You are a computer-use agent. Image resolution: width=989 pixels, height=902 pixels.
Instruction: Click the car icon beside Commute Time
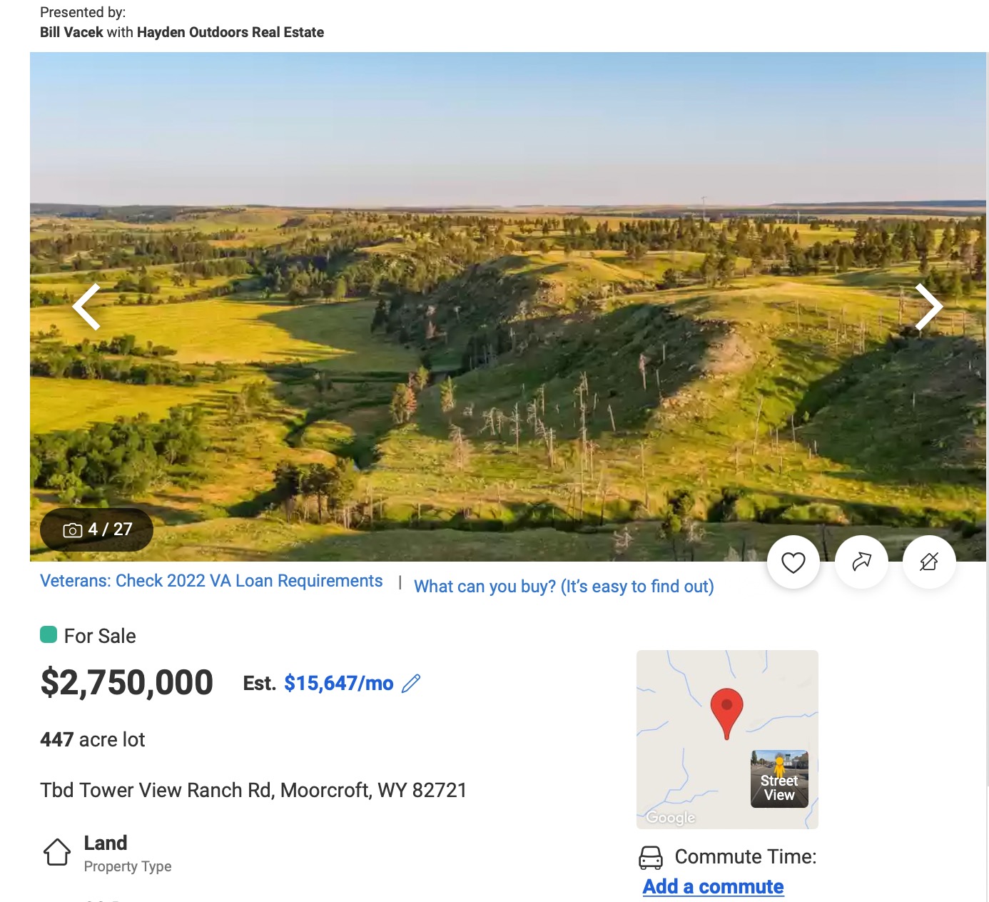tap(650, 857)
